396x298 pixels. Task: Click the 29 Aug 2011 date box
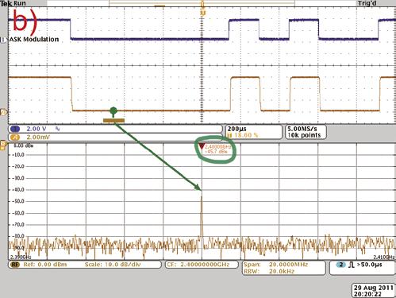tap(374, 291)
